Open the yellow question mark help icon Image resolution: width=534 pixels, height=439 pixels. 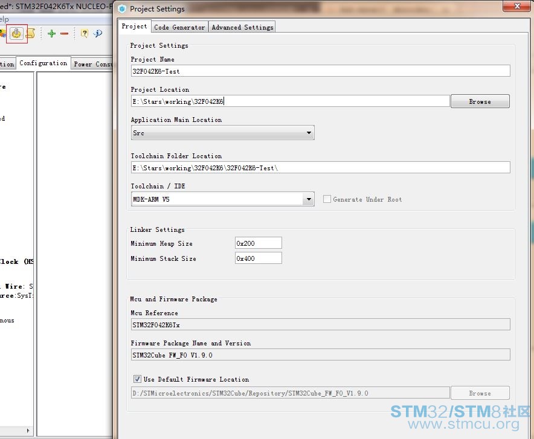coord(84,33)
